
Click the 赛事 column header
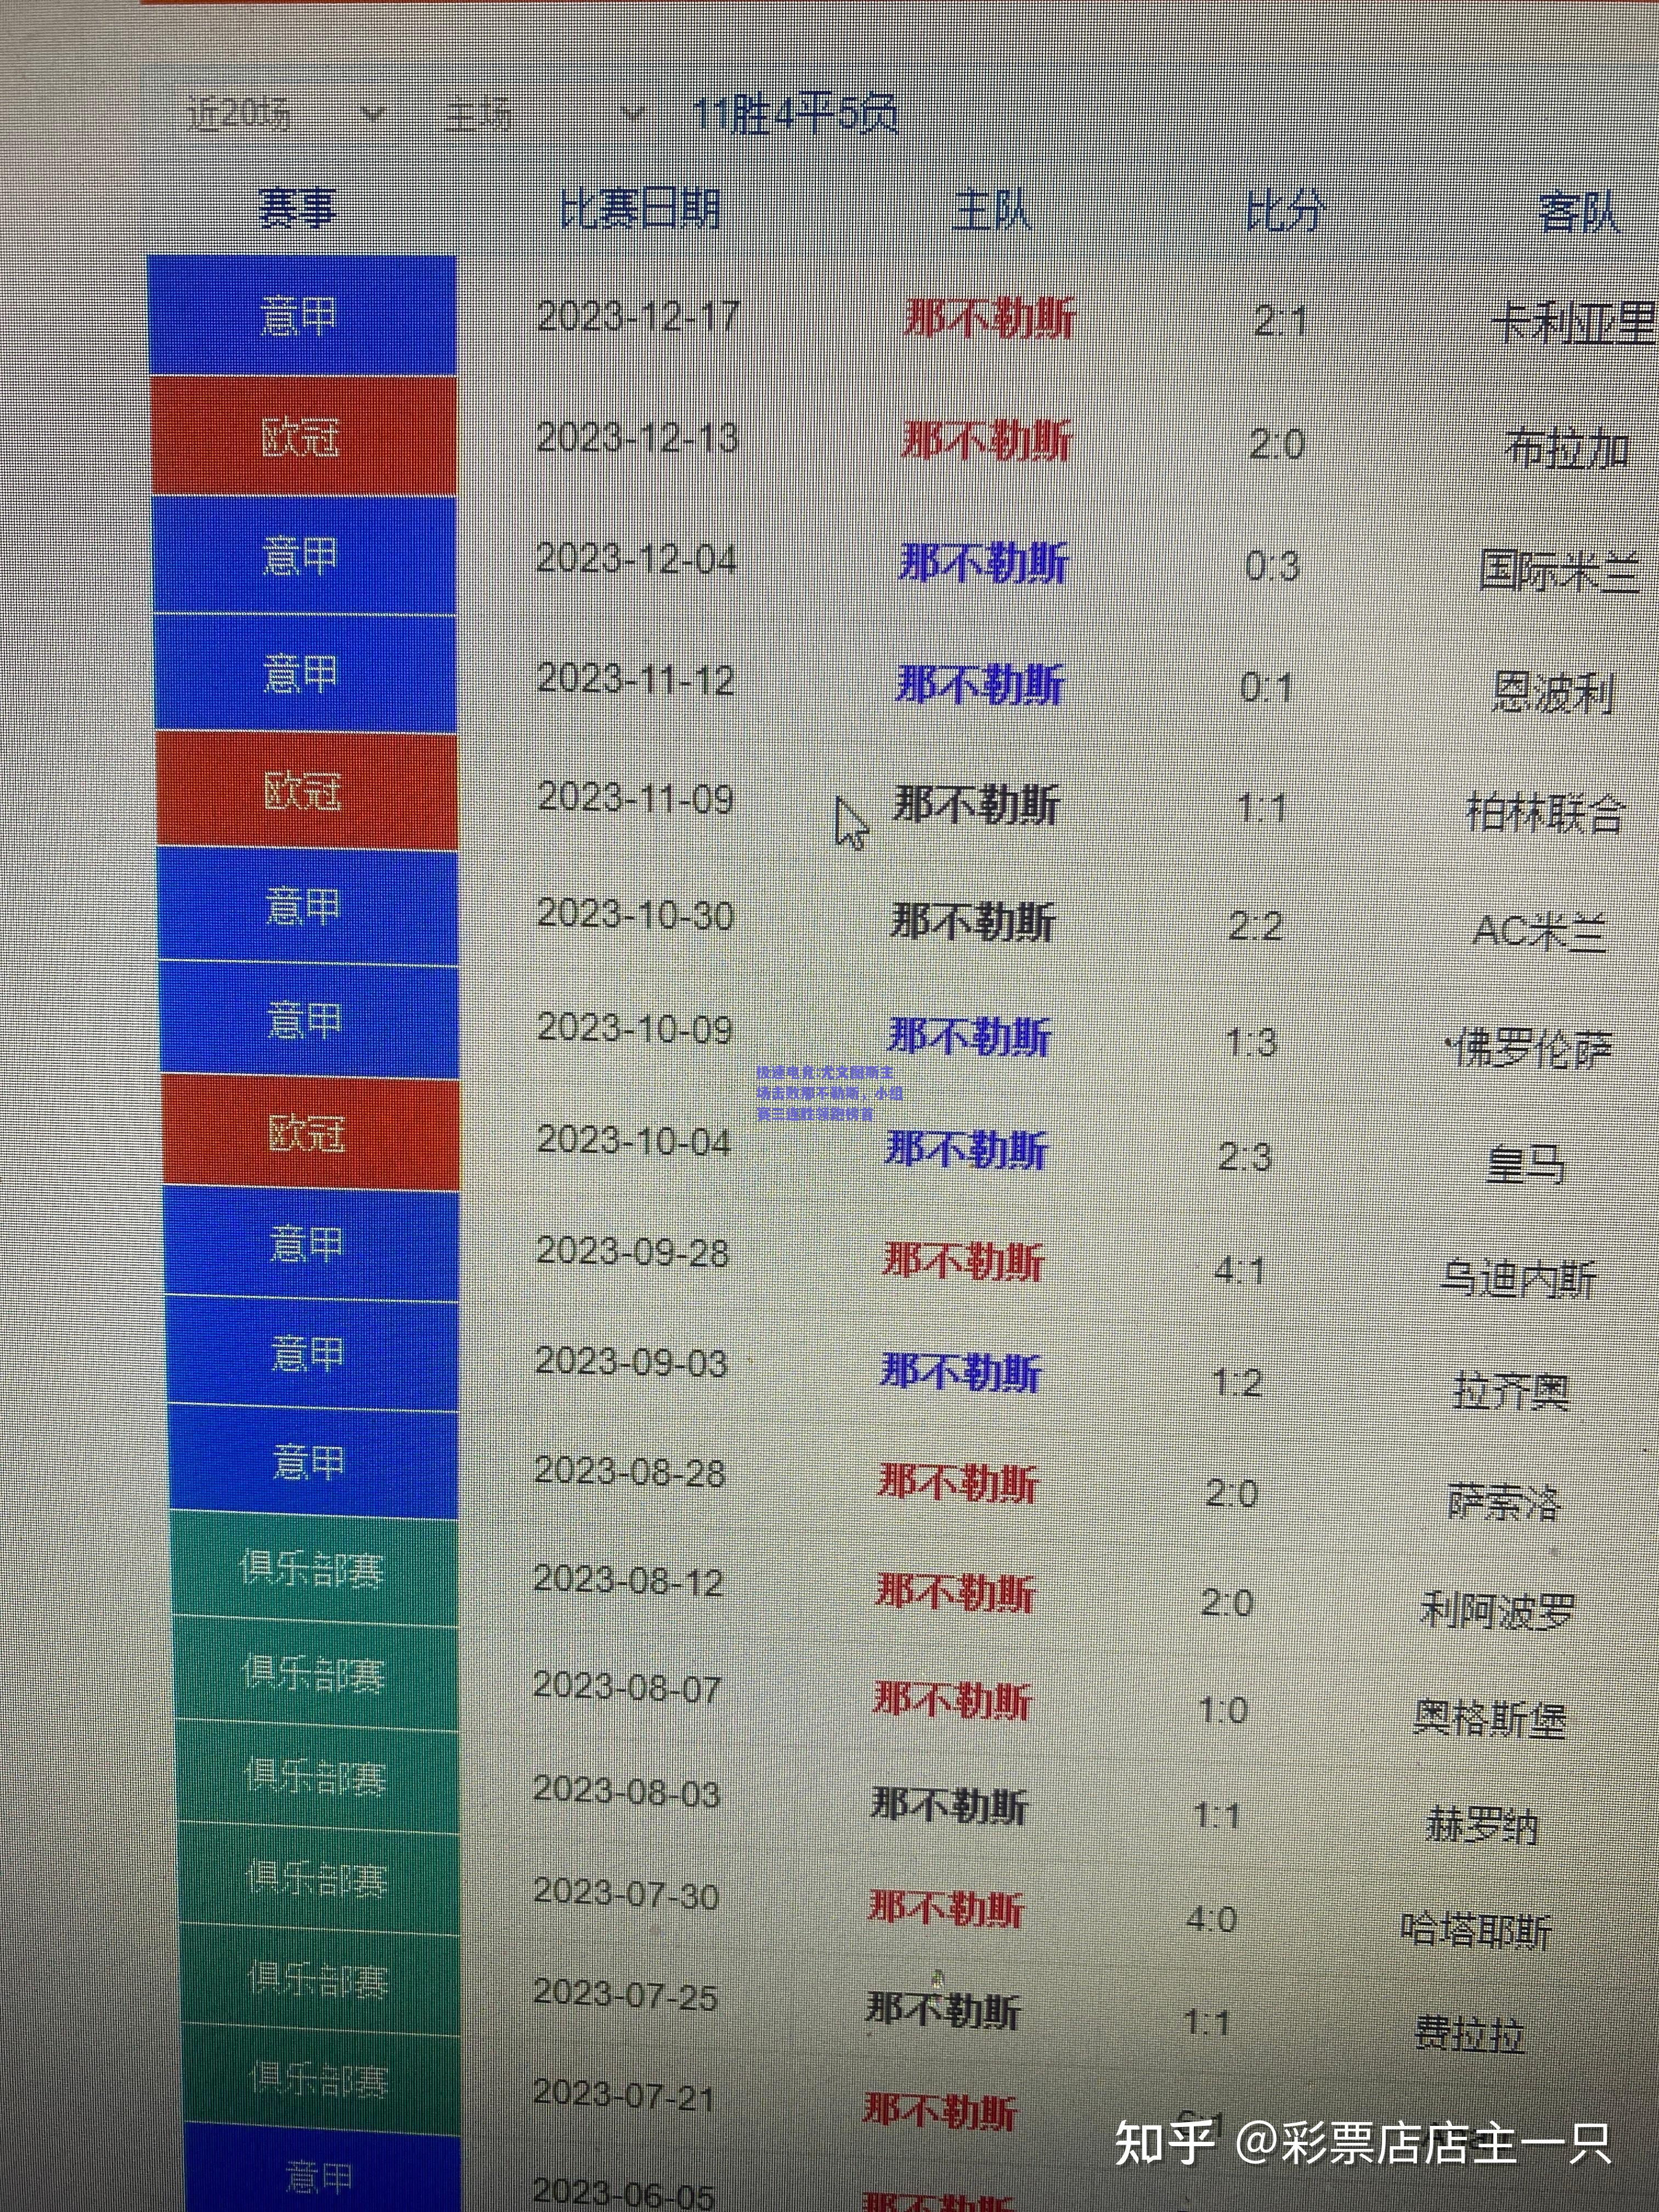297,208
